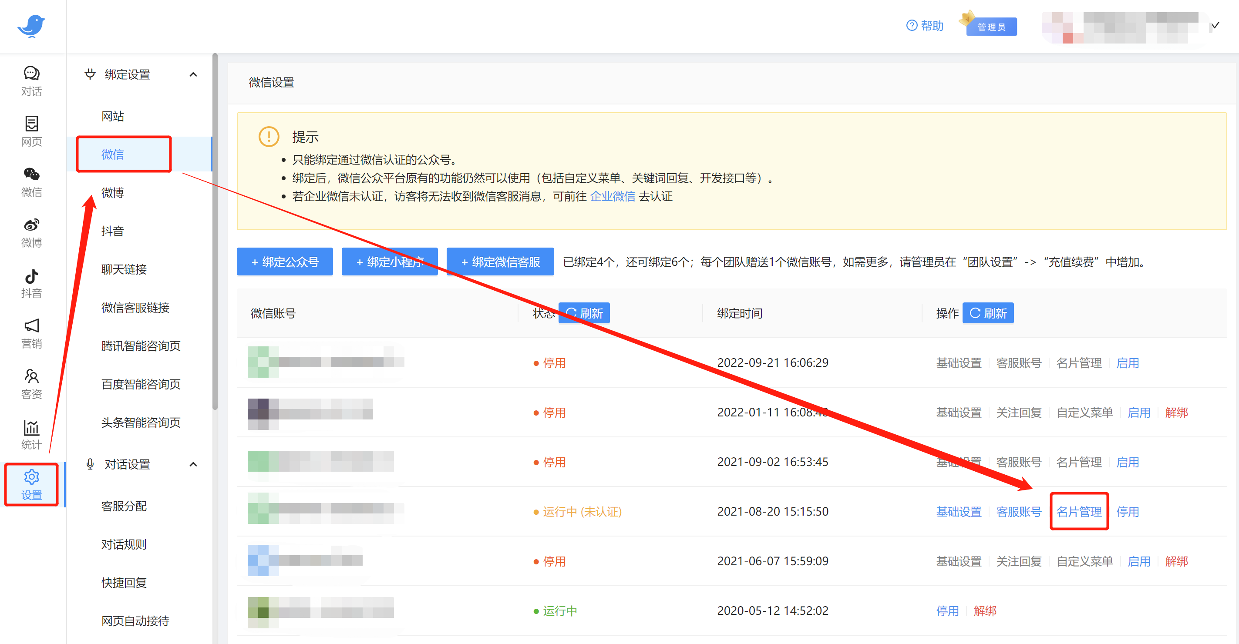Click the 设置 gear icon

(31, 477)
